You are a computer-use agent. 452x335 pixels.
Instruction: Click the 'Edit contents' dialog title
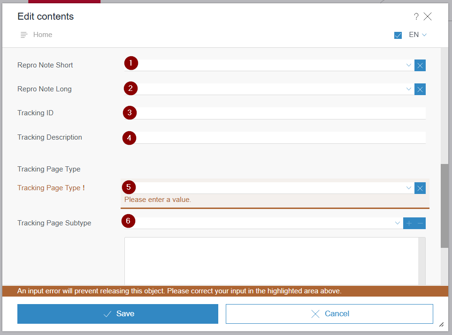(46, 16)
